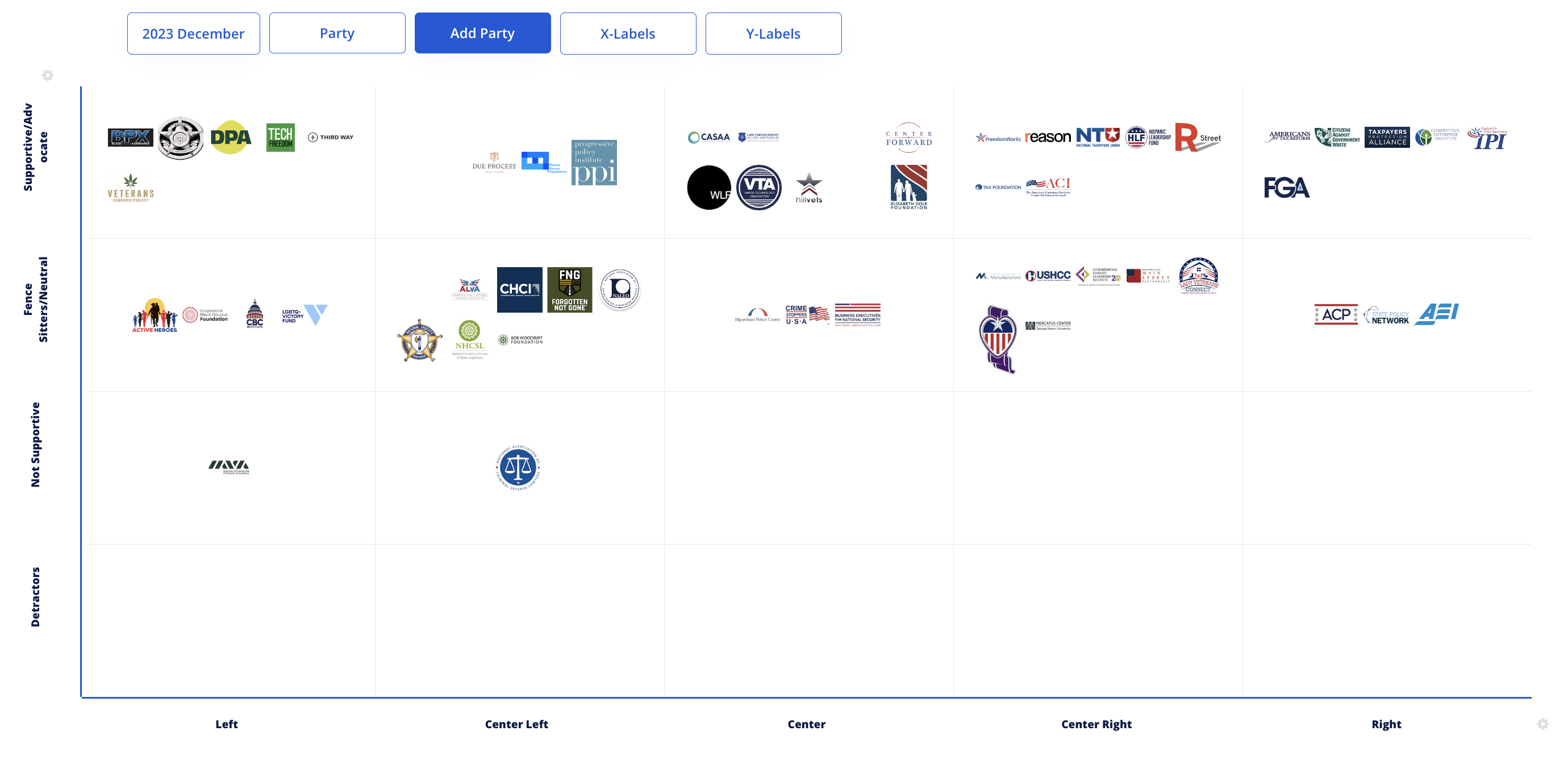This screenshot has width=1568, height=764.
Task: Click the Right column label
Action: tap(1387, 724)
